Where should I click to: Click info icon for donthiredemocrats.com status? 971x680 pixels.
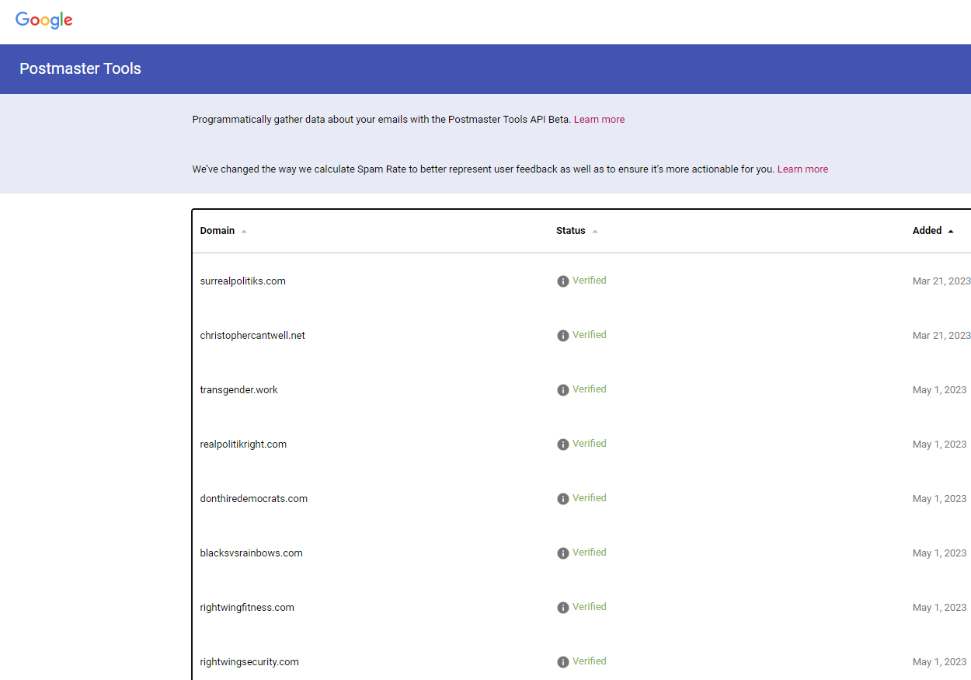coord(563,499)
